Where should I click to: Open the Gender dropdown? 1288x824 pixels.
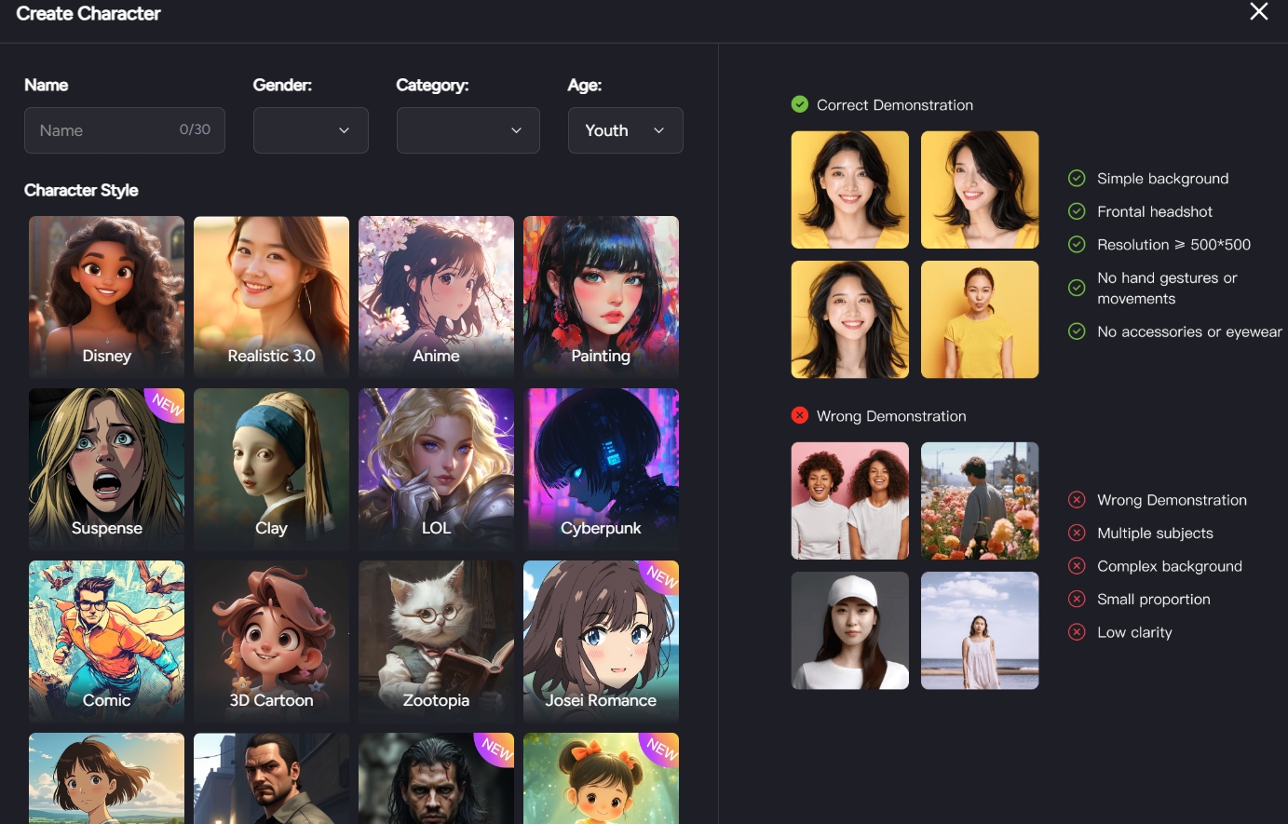pos(310,130)
